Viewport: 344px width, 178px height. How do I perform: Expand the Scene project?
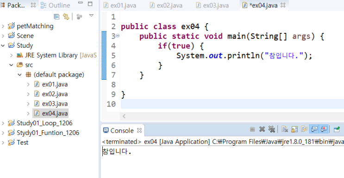click(3, 36)
